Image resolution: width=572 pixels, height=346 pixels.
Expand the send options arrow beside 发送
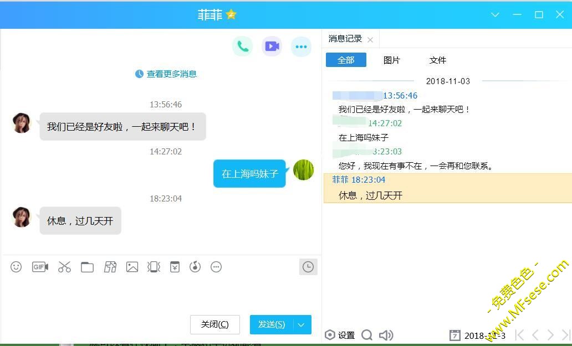point(302,324)
